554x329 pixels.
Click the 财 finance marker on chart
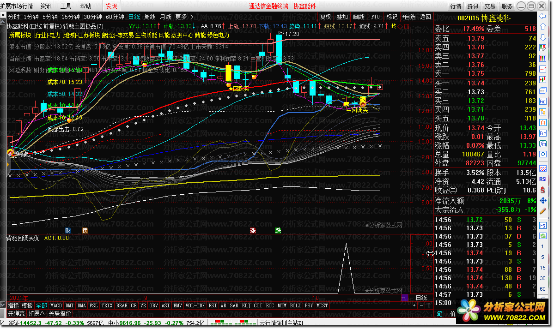click(x=68, y=231)
